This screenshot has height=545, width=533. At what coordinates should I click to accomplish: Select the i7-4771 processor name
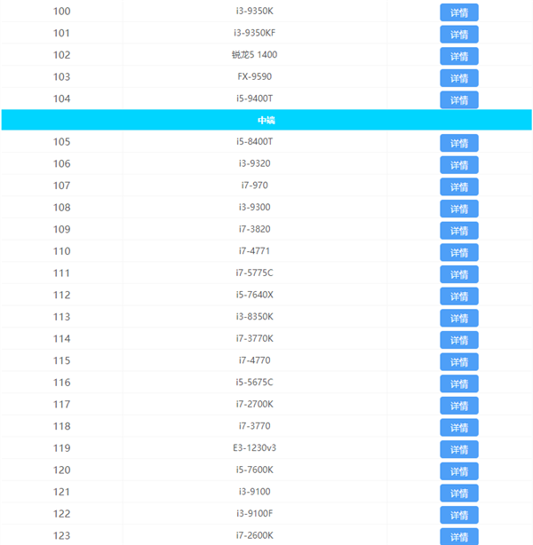254,251
